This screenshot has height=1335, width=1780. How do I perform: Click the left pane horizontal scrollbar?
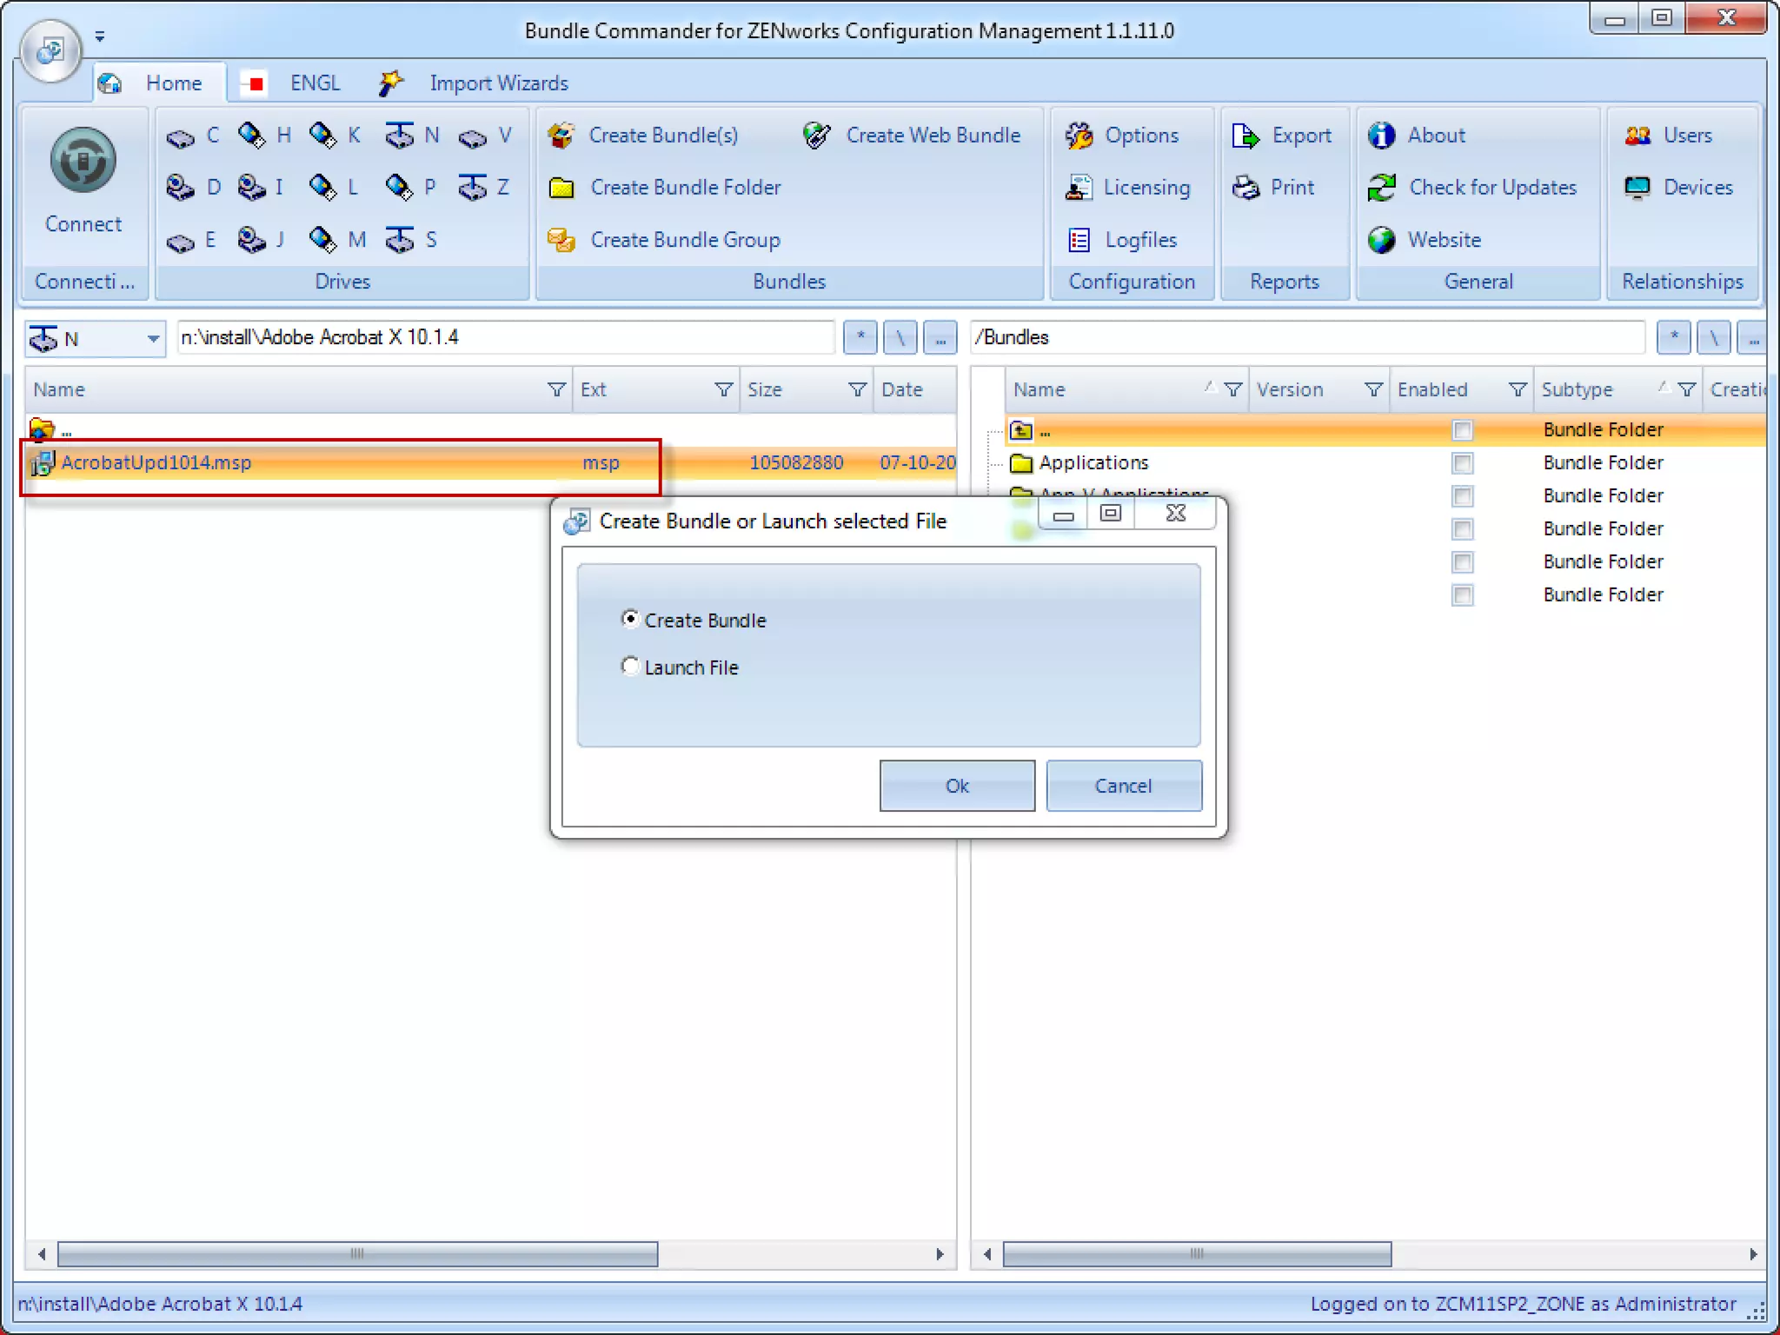[x=356, y=1253]
